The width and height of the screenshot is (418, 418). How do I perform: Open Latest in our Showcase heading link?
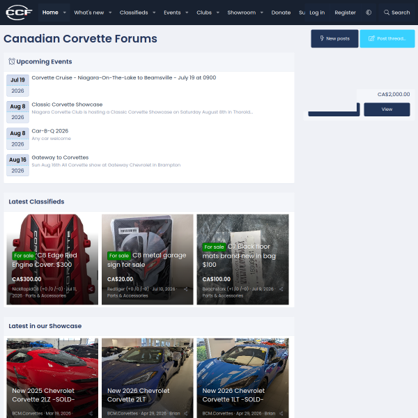click(45, 326)
